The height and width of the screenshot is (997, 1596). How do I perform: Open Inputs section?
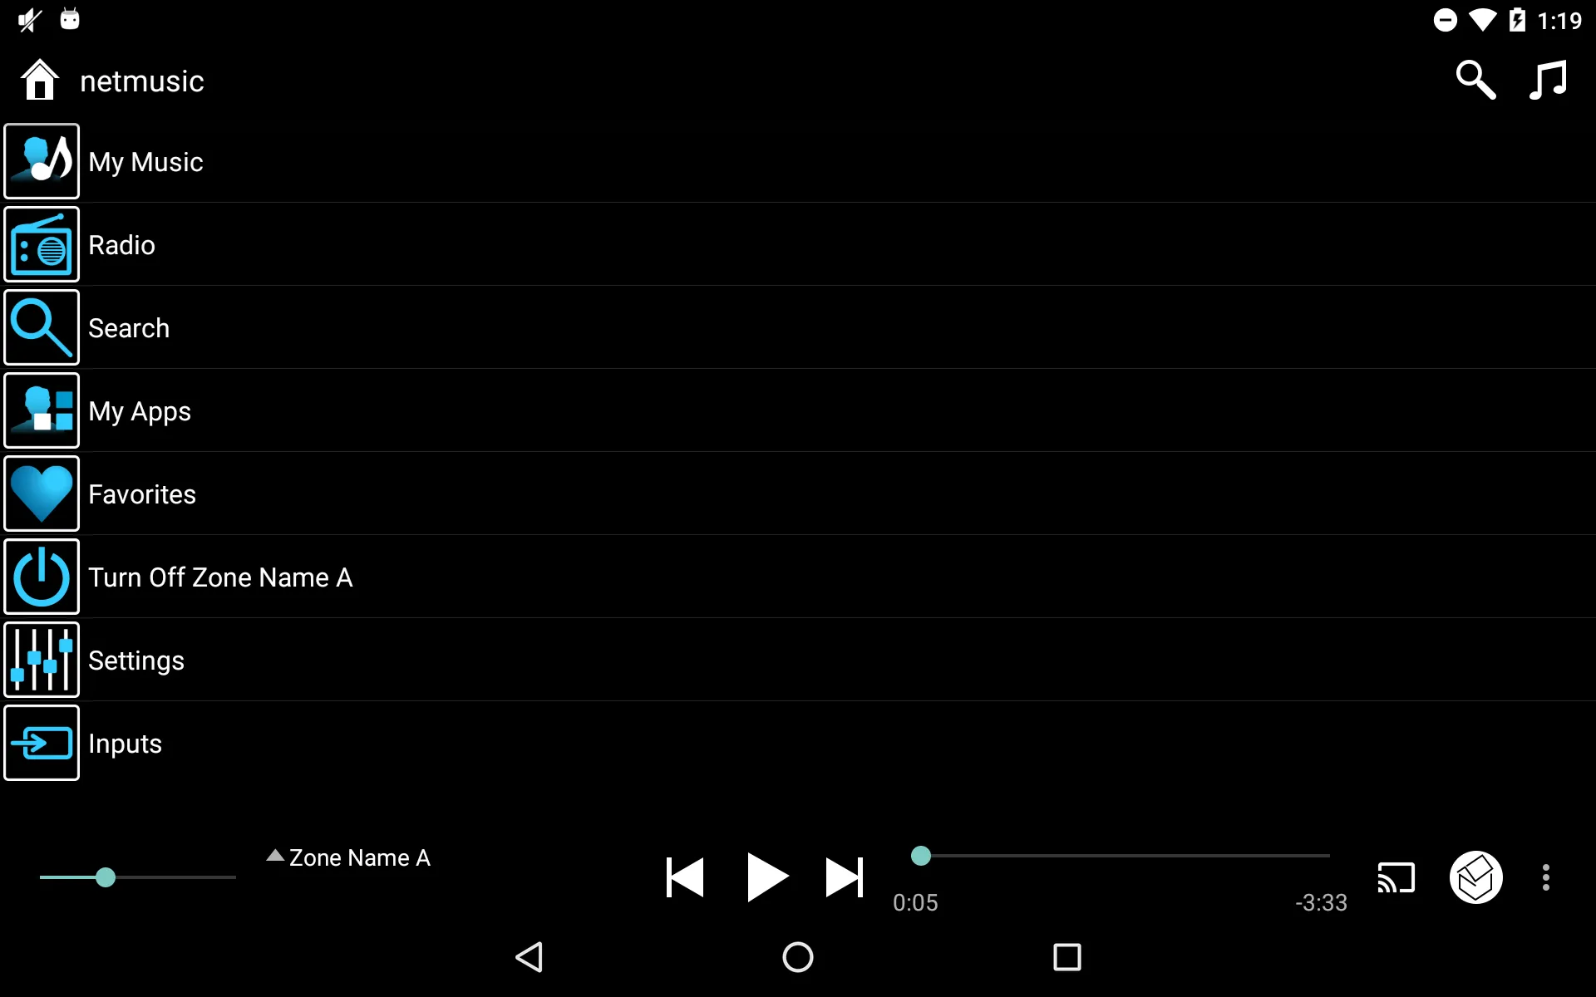click(126, 743)
